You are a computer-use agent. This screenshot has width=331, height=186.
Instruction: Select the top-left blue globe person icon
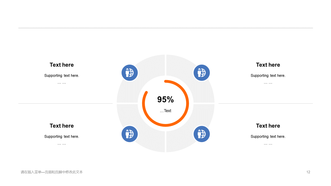point(130,73)
